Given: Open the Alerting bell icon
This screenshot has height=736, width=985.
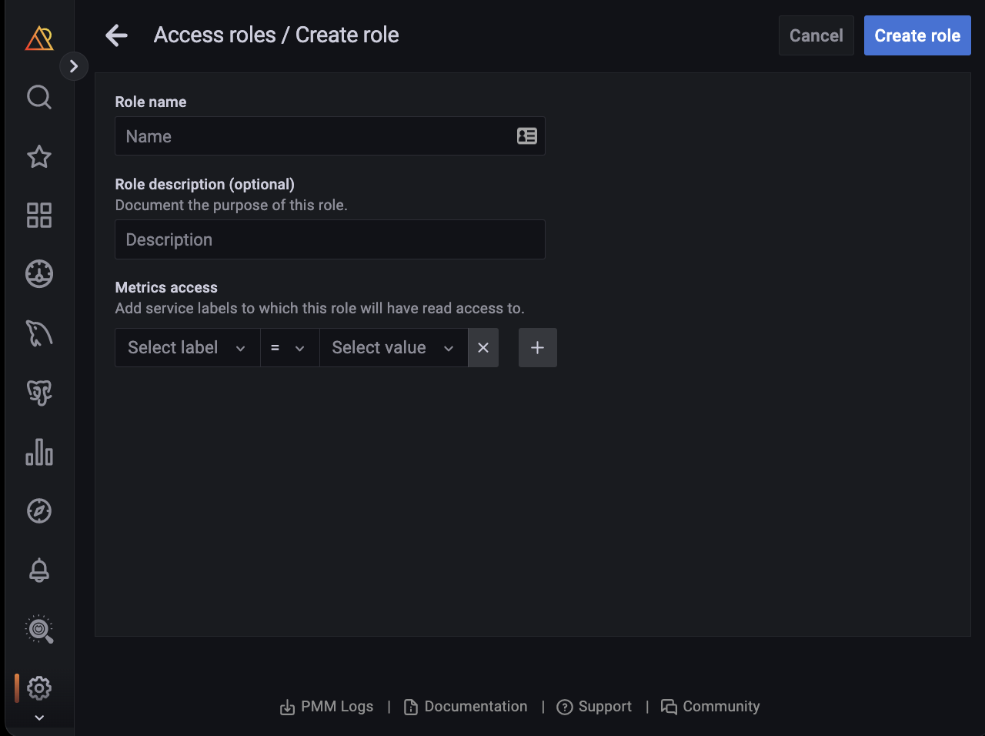Looking at the screenshot, I should coord(39,570).
